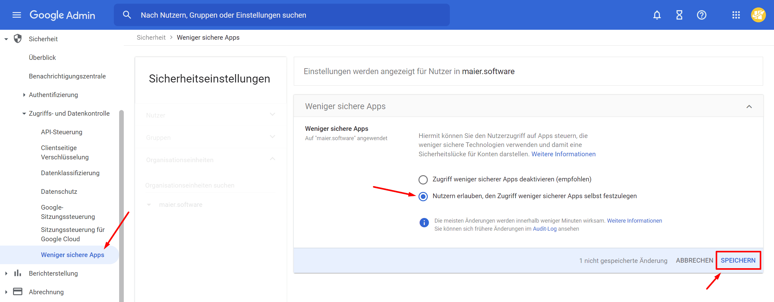Open the Google apps grid

pyautogui.click(x=736, y=15)
